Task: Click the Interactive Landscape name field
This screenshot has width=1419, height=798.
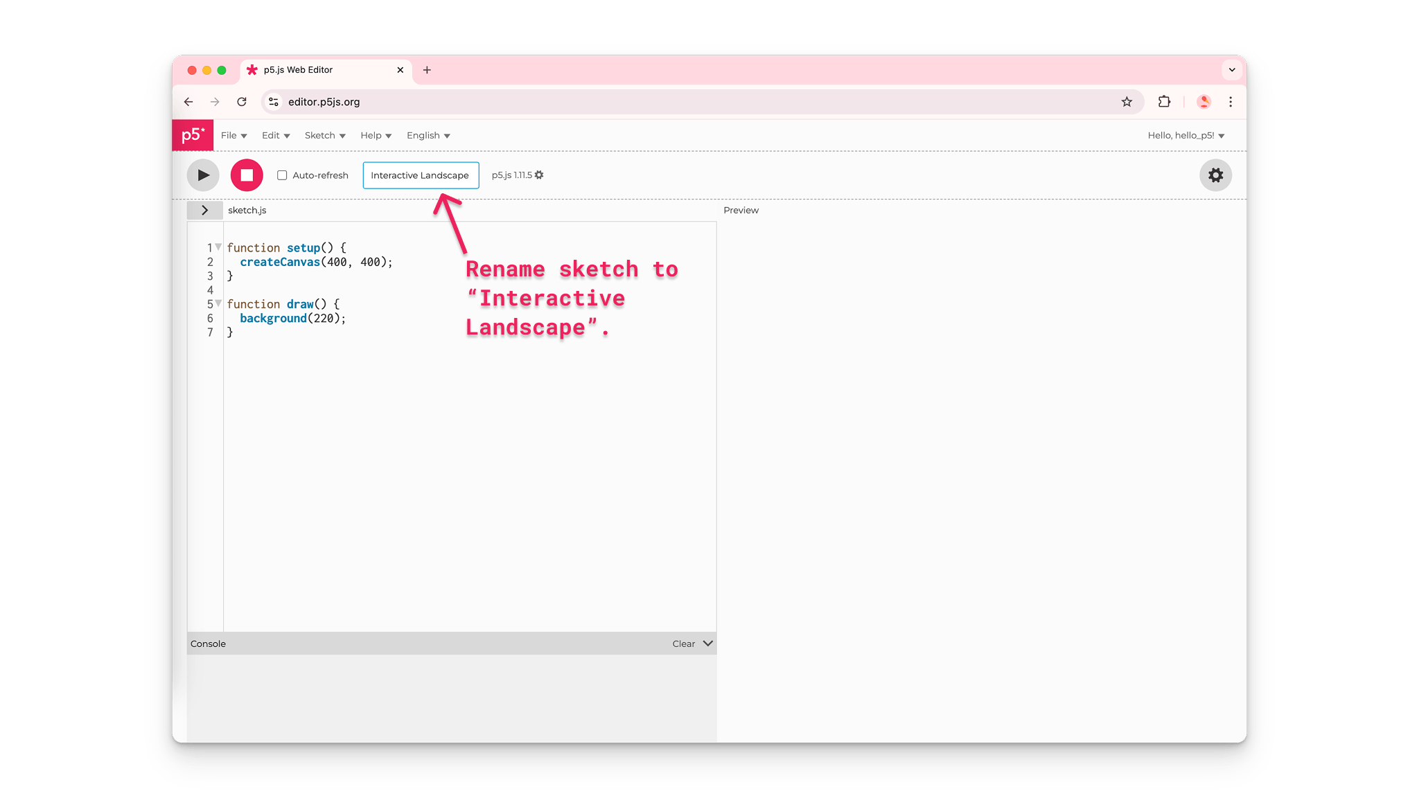Action: pyautogui.click(x=421, y=175)
